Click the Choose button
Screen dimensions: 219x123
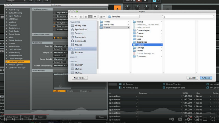[206, 78]
